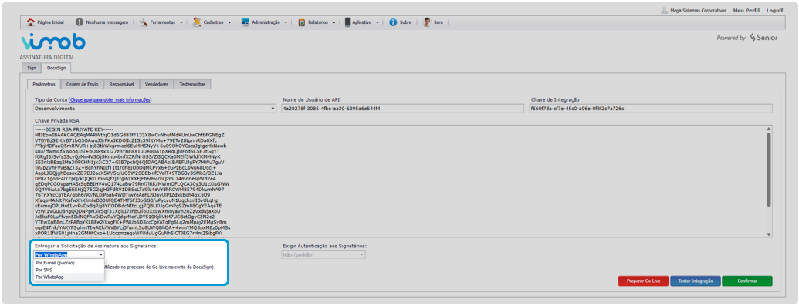Select Por SMS option
799x306 pixels.
(x=69, y=270)
